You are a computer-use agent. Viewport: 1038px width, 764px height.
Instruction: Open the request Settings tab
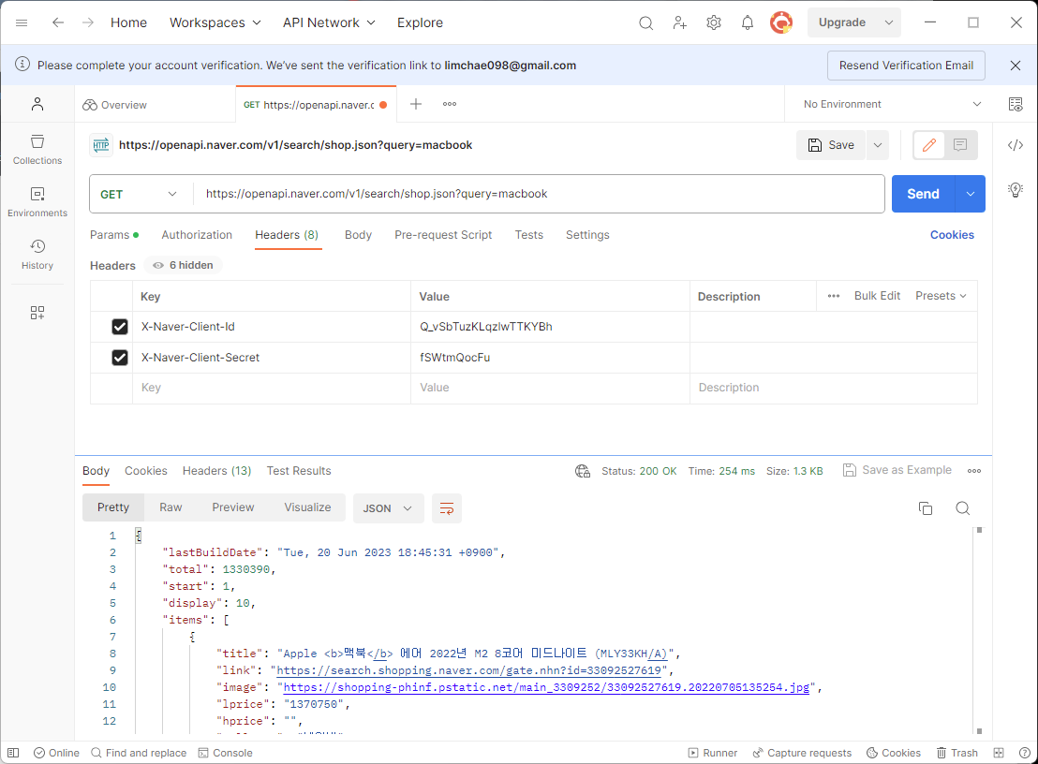[587, 235]
